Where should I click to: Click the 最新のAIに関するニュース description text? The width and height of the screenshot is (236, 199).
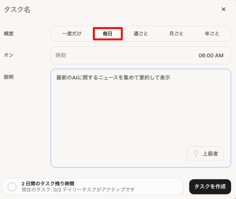[113, 78]
